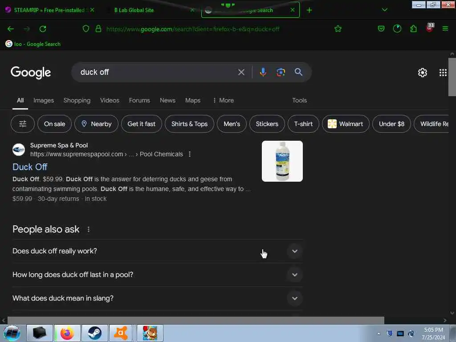
Task: Open the Firefox hamburger menu
Action: click(x=445, y=28)
